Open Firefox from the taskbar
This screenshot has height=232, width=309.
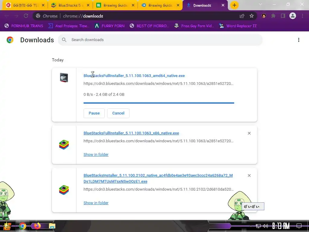click(37, 226)
